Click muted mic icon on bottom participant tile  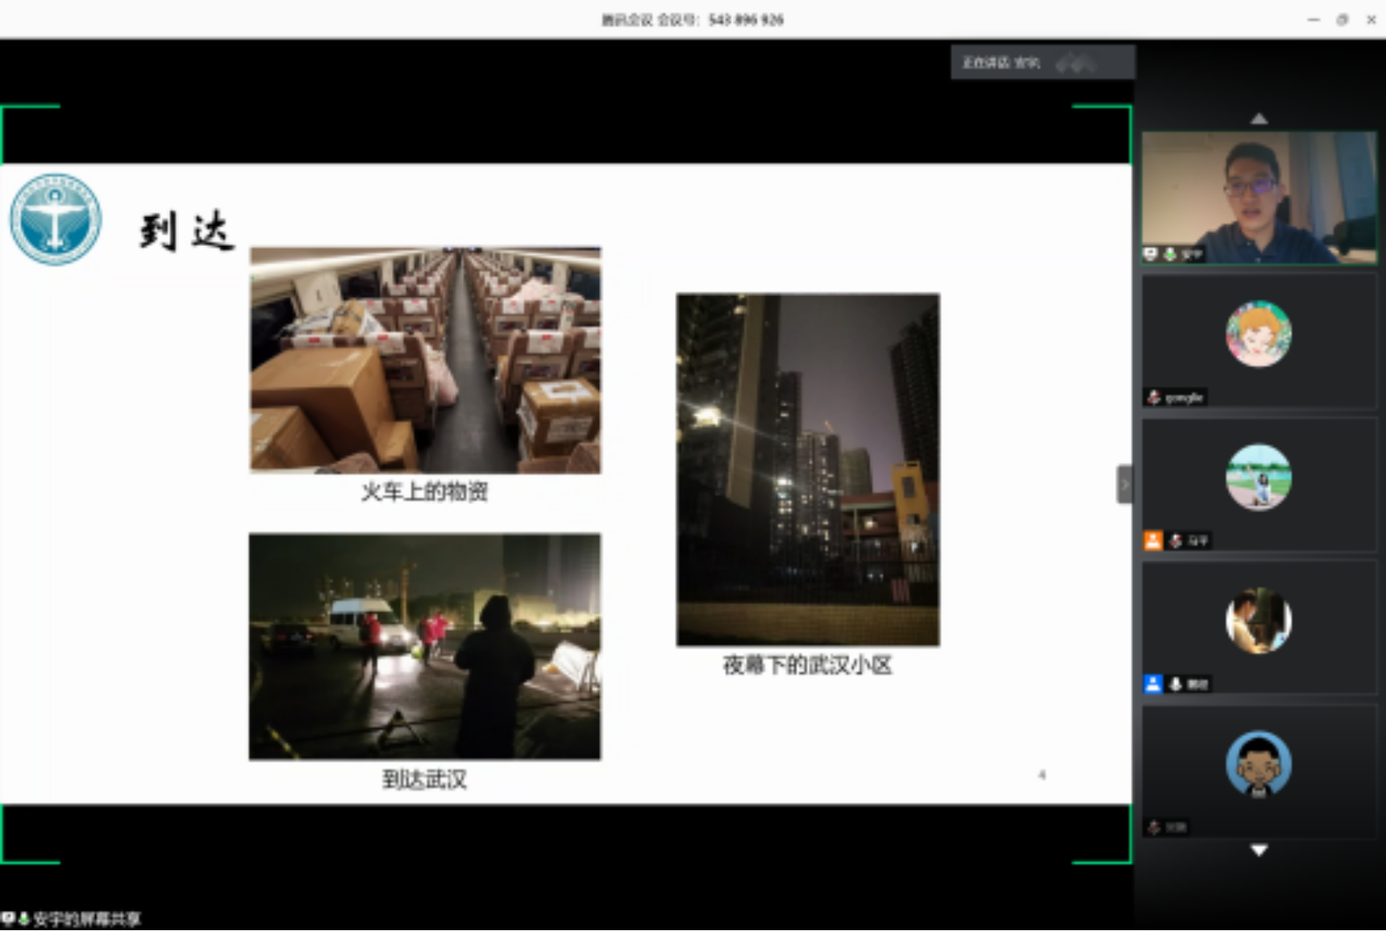click(1154, 827)
